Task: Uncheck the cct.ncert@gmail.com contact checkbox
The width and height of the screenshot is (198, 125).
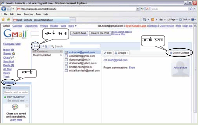Action: pyautogui.click(x=66, y=52)
